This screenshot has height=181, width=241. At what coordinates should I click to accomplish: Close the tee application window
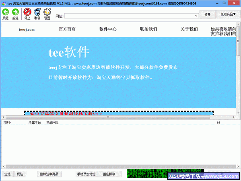point(234,3)
